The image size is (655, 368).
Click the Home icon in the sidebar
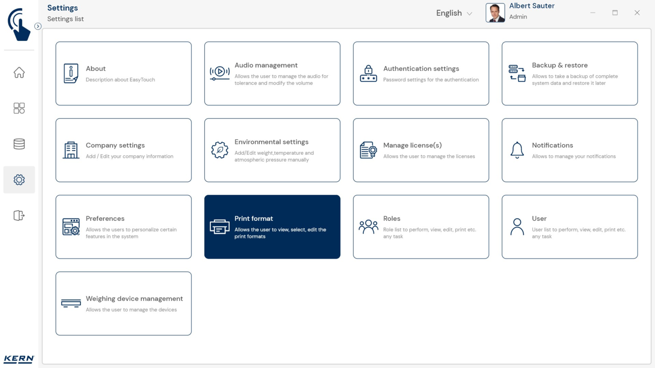coord(19,73)
